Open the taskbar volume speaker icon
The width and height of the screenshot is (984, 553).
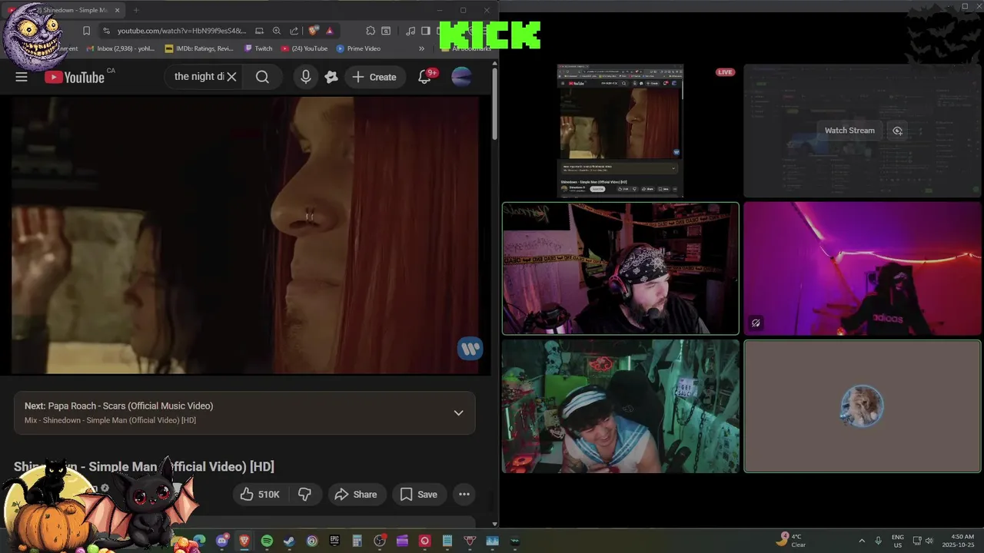[929, 541]
